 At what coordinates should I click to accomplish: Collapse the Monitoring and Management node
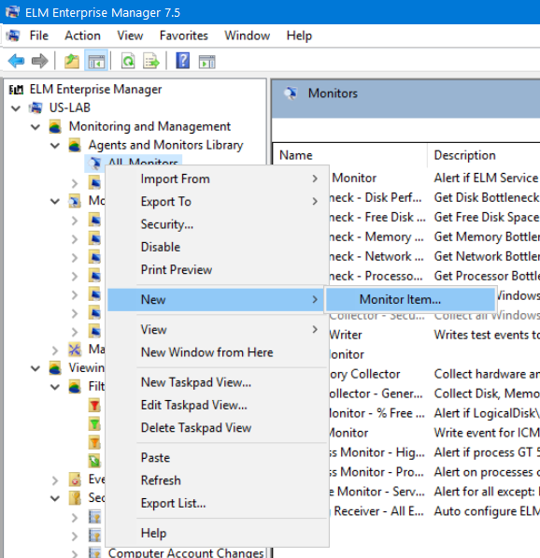36,127
